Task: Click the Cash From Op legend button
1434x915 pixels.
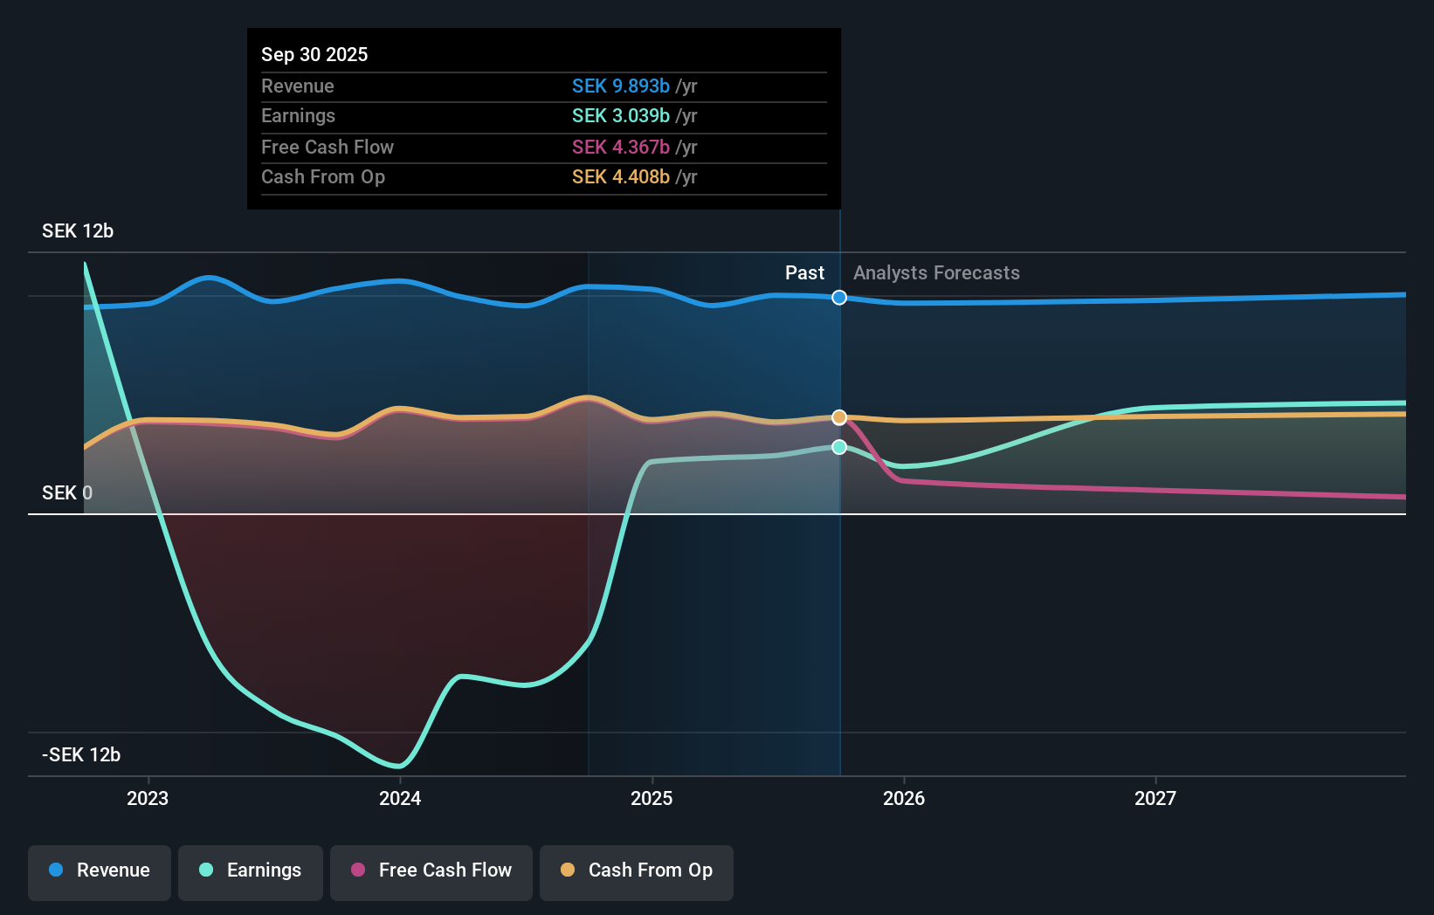Action: pos(636,872)
